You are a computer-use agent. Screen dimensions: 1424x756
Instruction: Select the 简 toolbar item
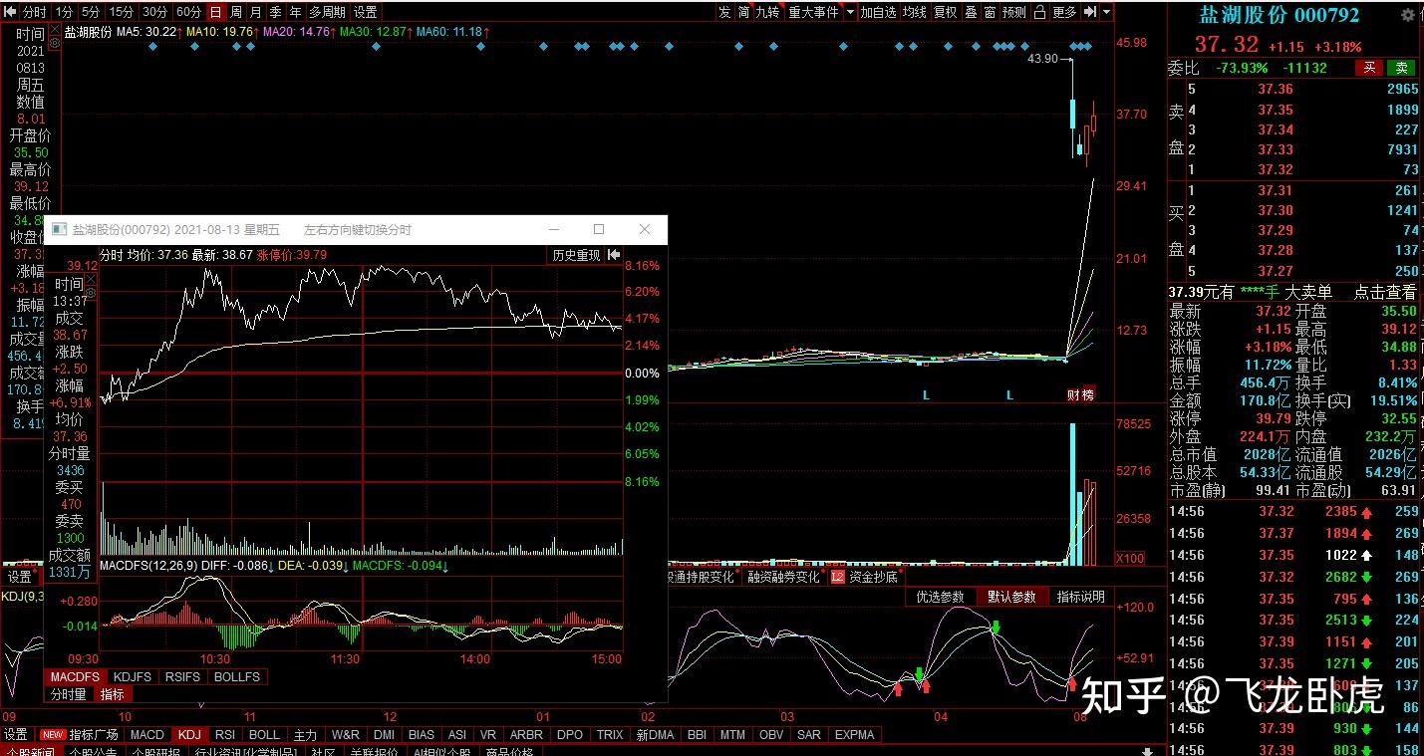click(743, 12)
